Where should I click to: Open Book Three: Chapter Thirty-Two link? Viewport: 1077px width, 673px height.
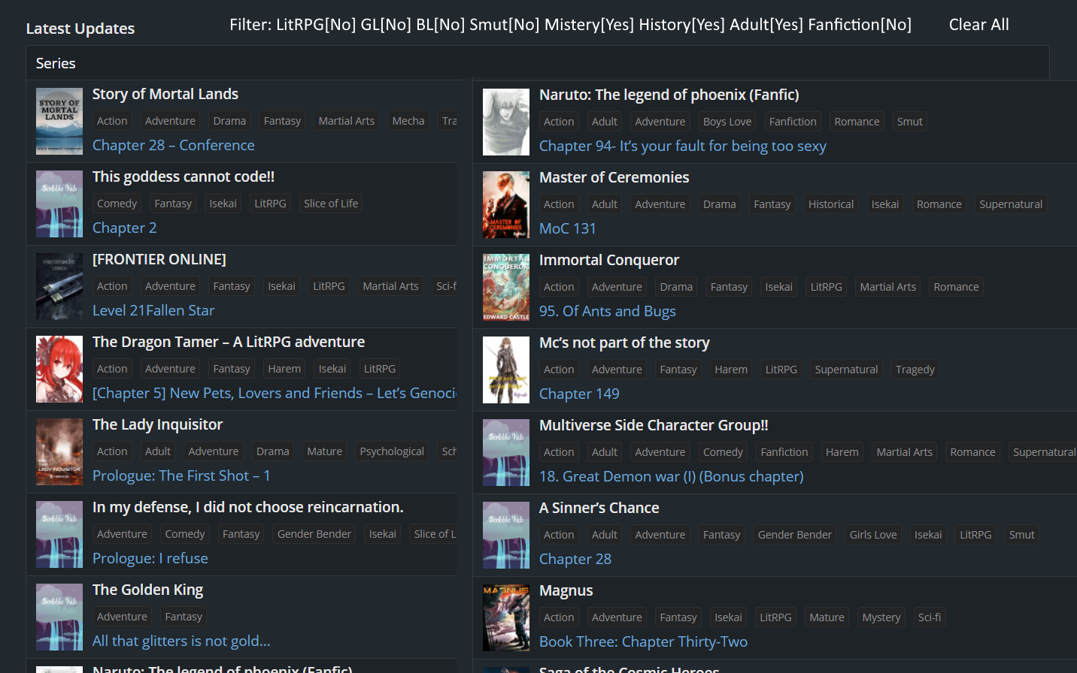pyautogui.click(x=643, y=641)
